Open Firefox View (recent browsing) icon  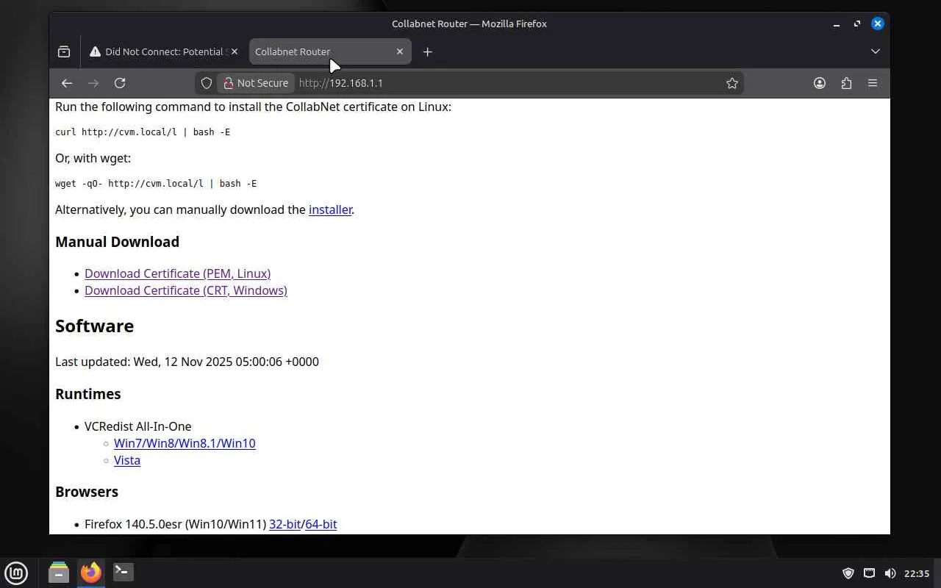tap(64, 51)
